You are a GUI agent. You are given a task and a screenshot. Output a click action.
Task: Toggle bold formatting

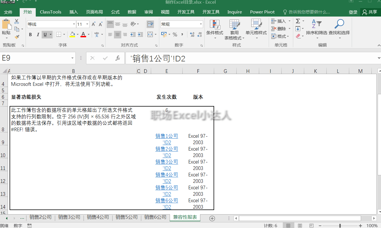pos(30,34)
